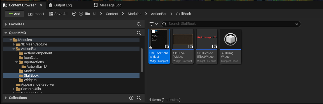This screenshot has height=104, width=323.
Task: Click the folder tree vertical scrollbar
Action: click(x=142, y=60)
